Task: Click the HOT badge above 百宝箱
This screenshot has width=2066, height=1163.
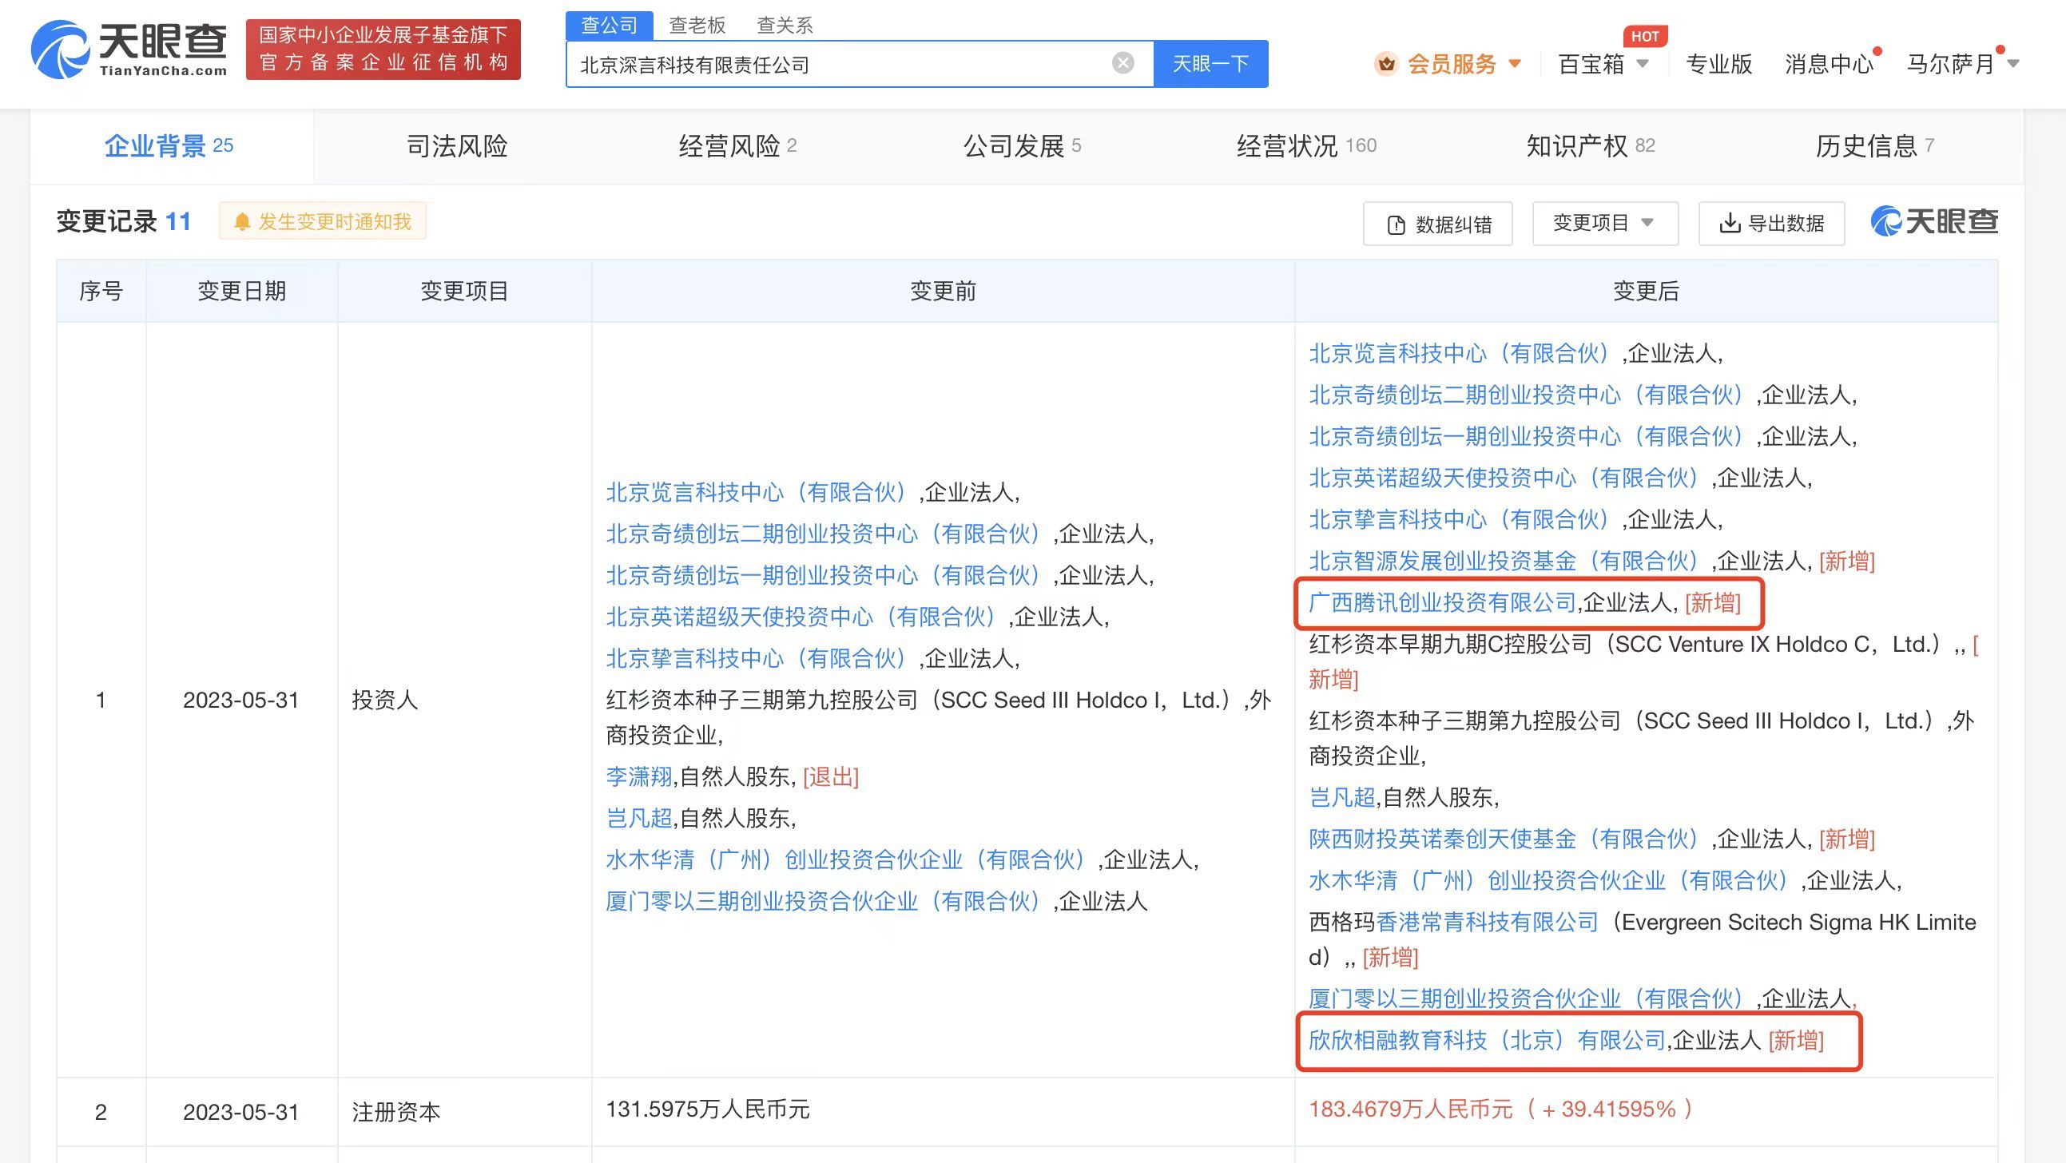Action: pos(1644,36)
